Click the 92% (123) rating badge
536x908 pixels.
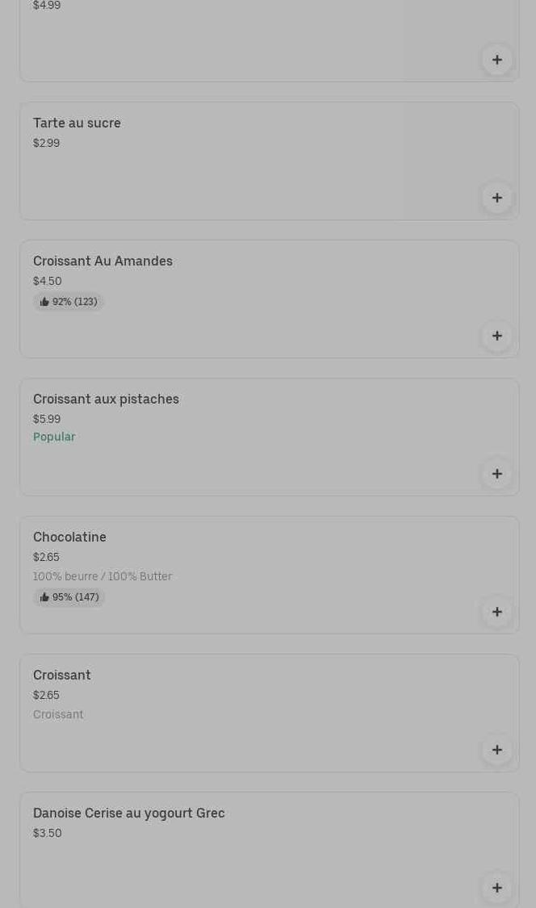coord(69,302)
